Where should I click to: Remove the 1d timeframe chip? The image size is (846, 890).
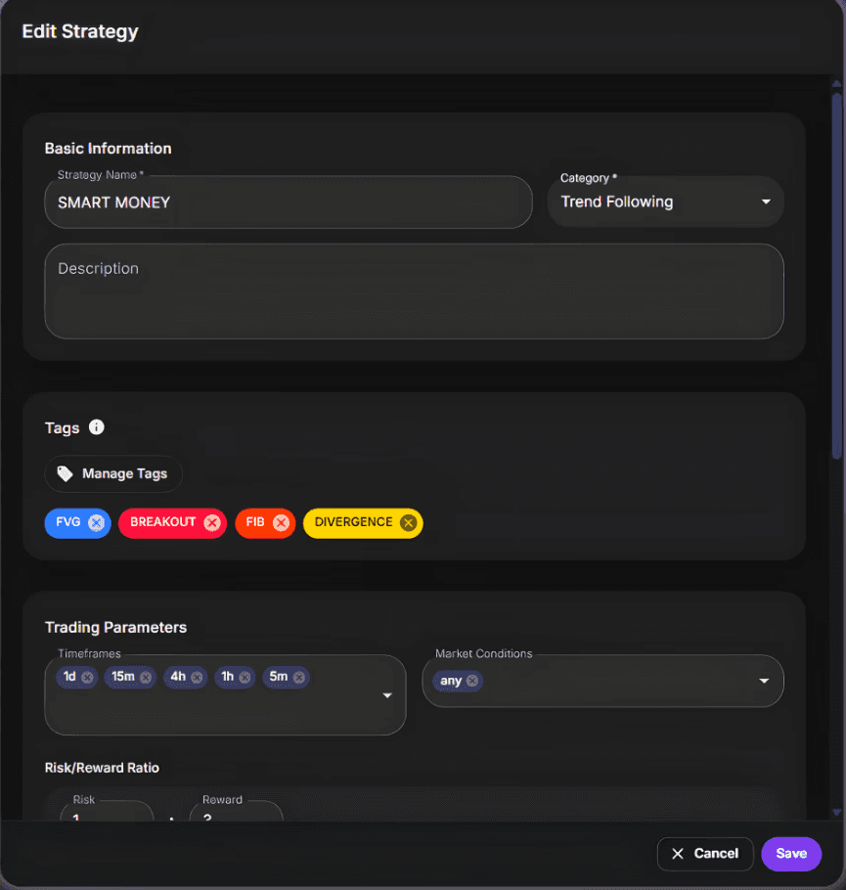(x=87, y=677)
